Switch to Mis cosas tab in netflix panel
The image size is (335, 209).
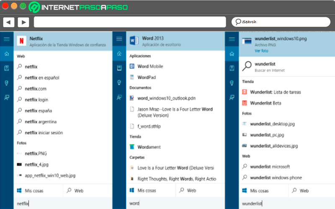tap(39, 191)
